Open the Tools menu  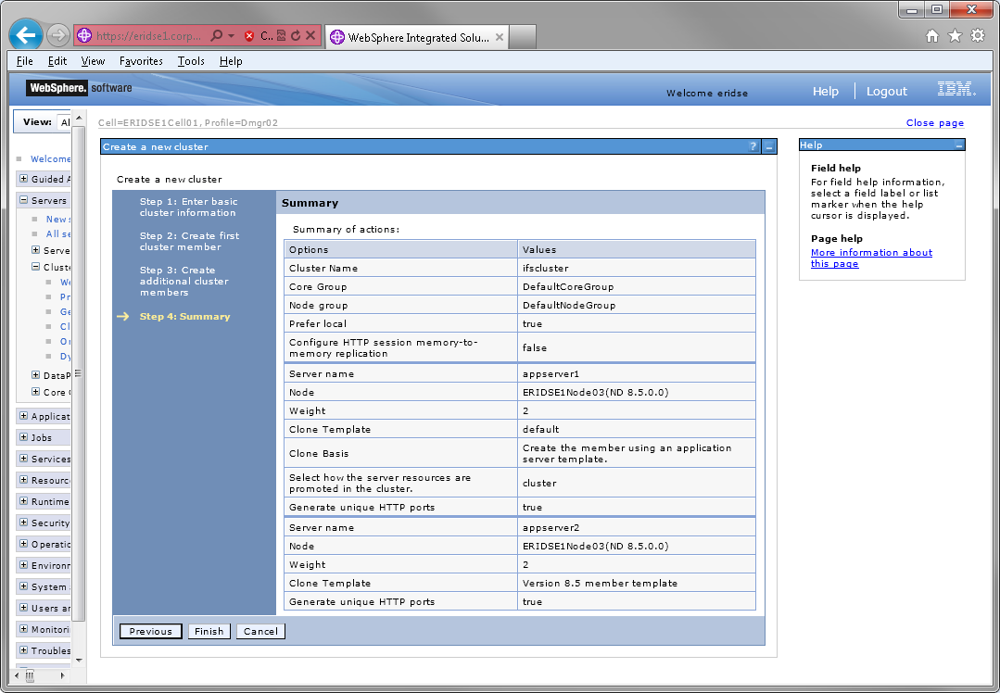(191, 61)
